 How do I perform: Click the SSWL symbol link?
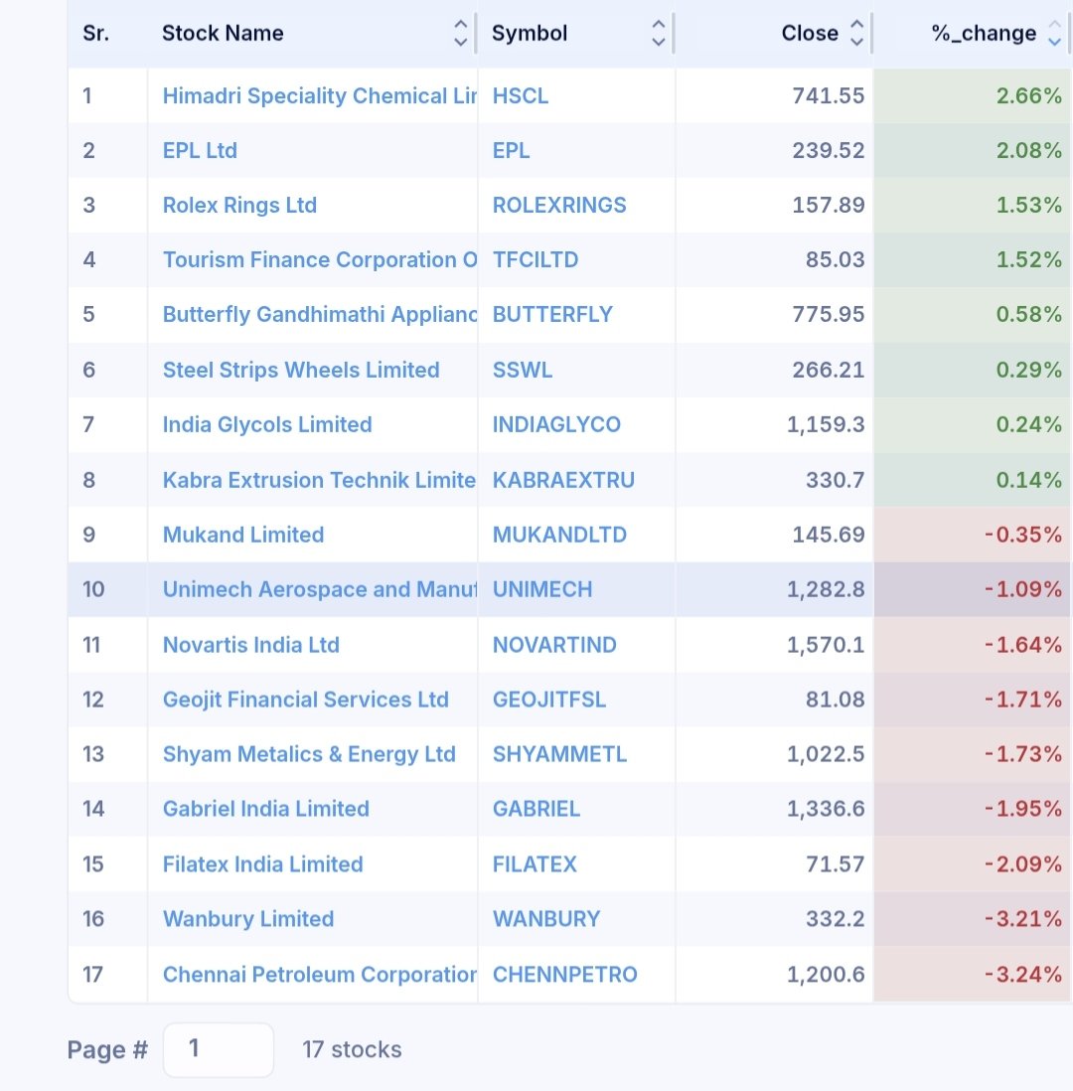(x=523, y=370)
